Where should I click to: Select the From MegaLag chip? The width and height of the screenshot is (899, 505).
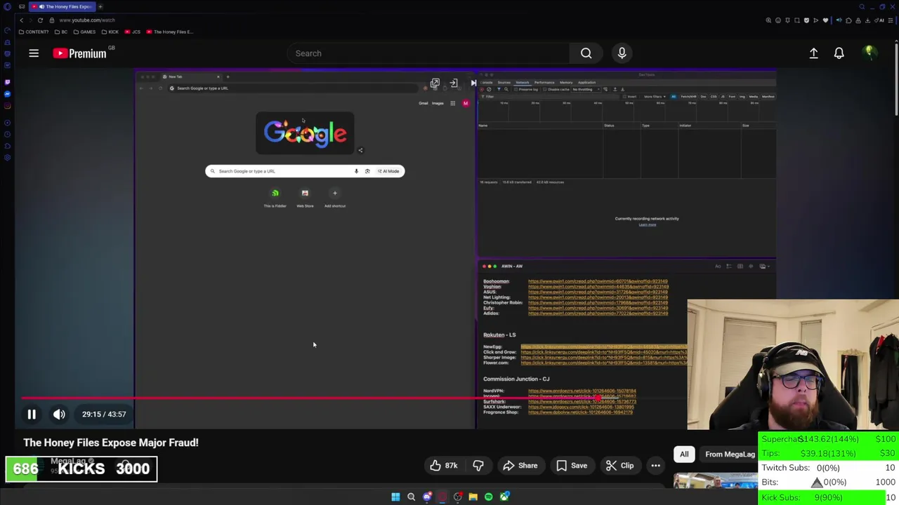click(730, 454)
